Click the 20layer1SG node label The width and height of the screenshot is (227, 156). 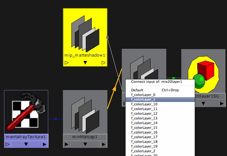207,96
